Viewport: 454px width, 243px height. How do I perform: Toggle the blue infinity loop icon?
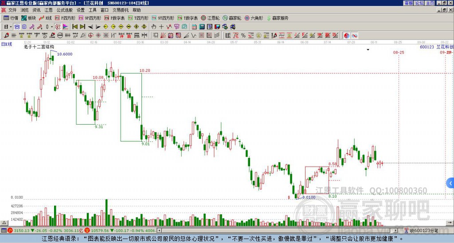354,35
